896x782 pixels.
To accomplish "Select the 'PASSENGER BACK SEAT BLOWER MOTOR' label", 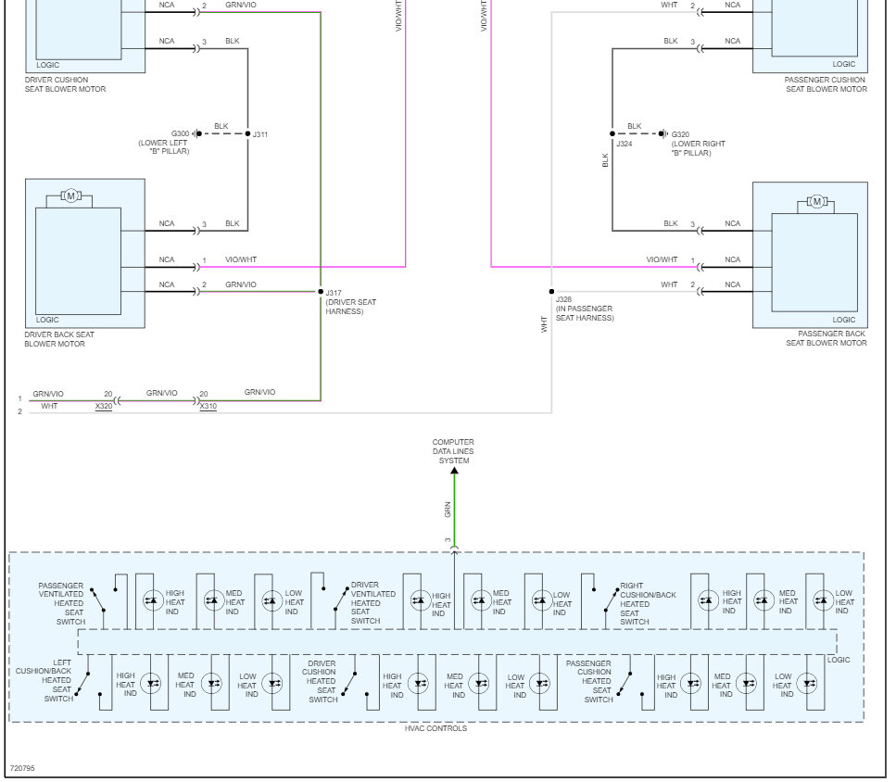I will (x=827, y=338).
